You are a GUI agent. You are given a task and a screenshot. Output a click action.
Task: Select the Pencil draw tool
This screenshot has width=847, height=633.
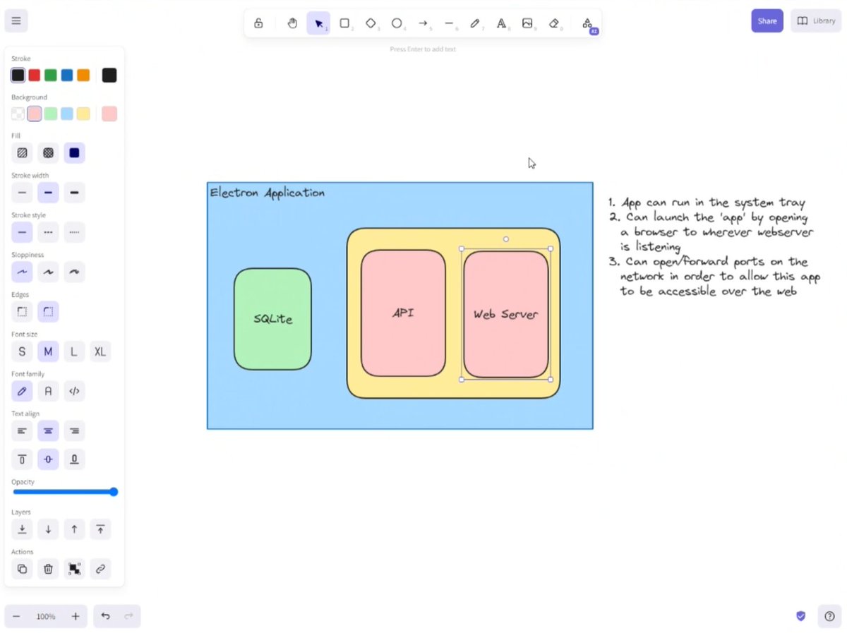pyautogui.click(x=475, y=23)
